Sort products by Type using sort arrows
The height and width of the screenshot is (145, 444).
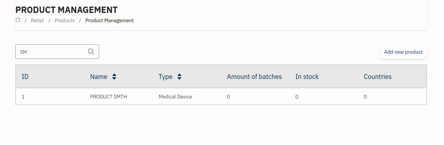[x=179, y=77]
